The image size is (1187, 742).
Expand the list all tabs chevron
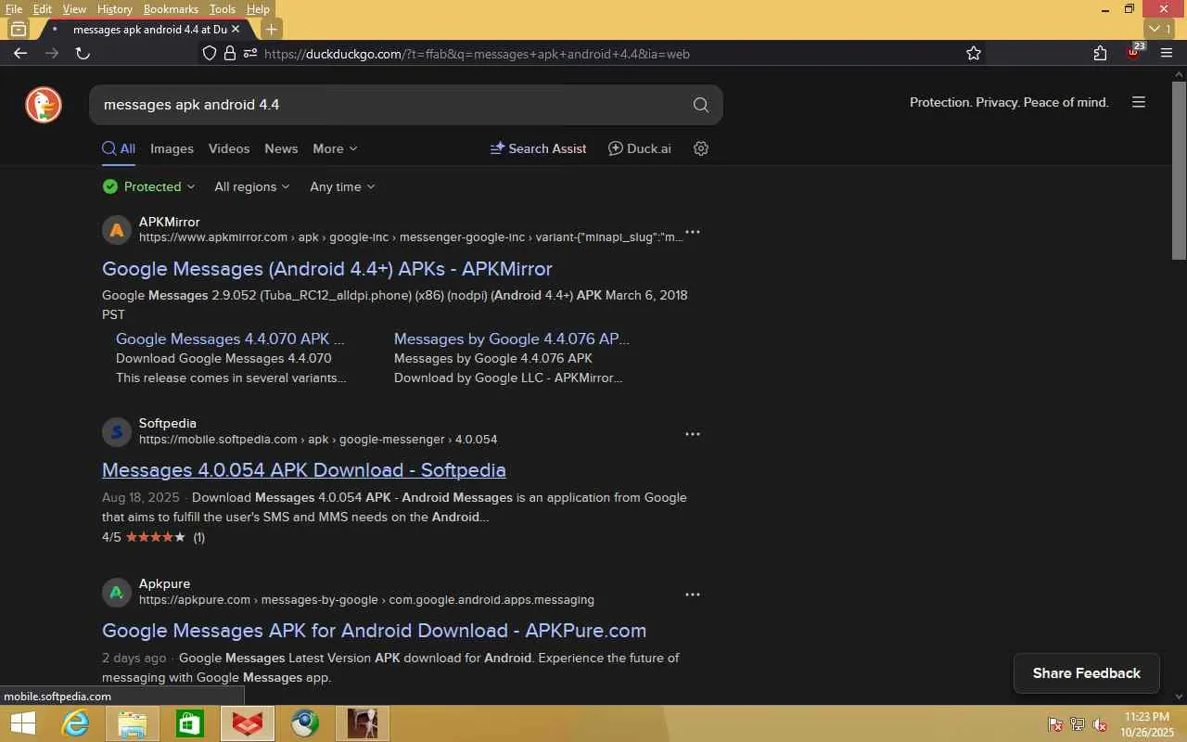point(1159,29)
